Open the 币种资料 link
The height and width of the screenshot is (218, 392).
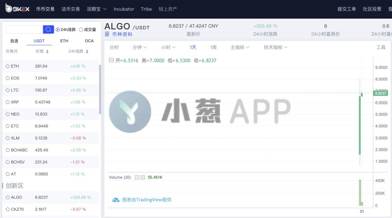coord(122,34)
